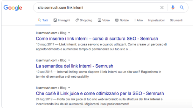The height and width of the screenshot is (108, 193).
Task: Expand the Altro menu
Action: 138,20
